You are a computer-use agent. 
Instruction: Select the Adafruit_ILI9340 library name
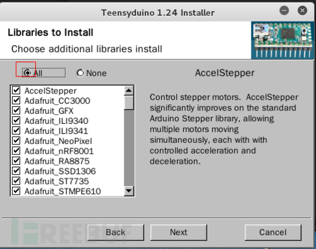pyautogui.click(x=56, y=121)
